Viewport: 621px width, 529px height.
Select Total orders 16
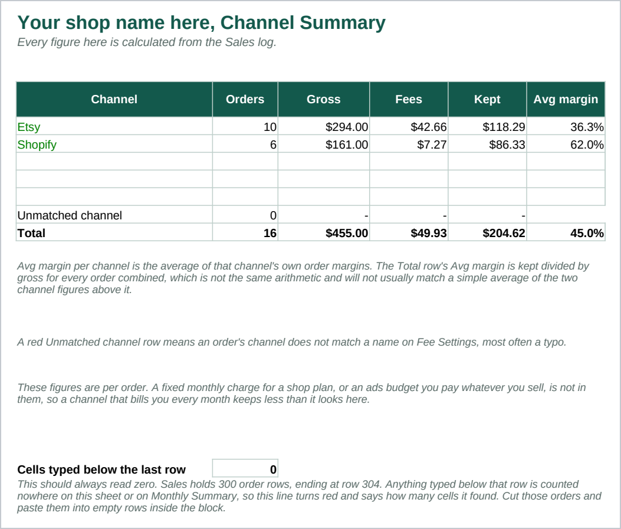pos(245,233)
